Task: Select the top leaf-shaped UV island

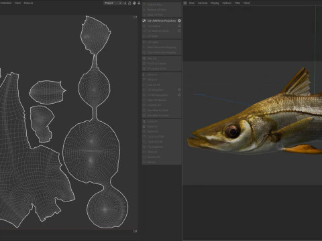Action: click(x=95, y=35)
